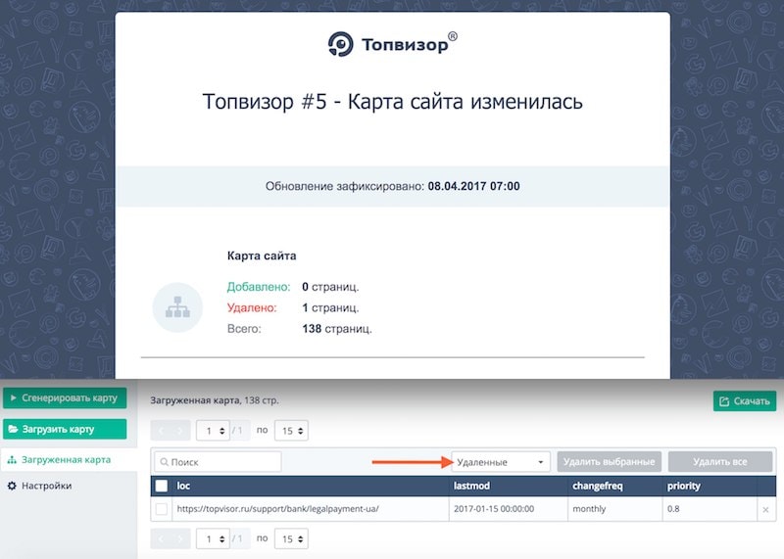Check the legalpayment-ua row checkbox
This screenshot has width=784, height=559.
click(x=162, y=509)
